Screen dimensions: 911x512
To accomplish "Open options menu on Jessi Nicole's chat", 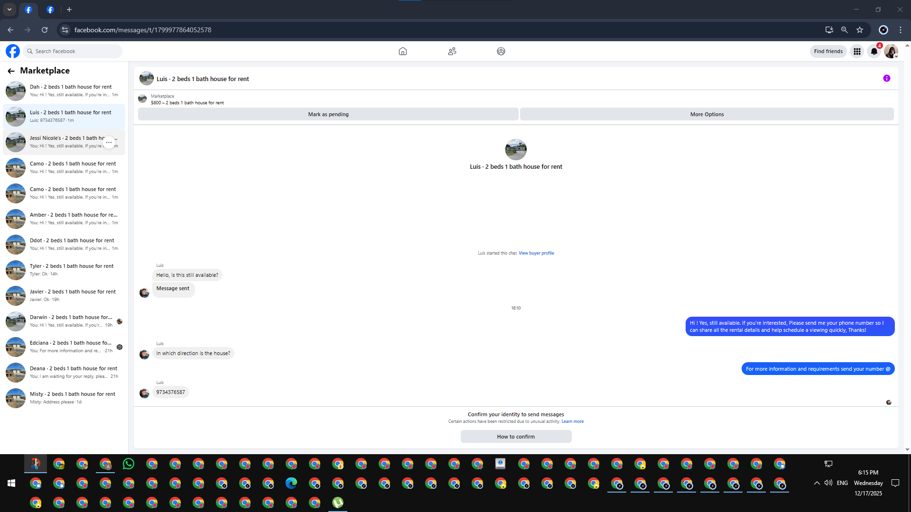I will coord(109,142).
